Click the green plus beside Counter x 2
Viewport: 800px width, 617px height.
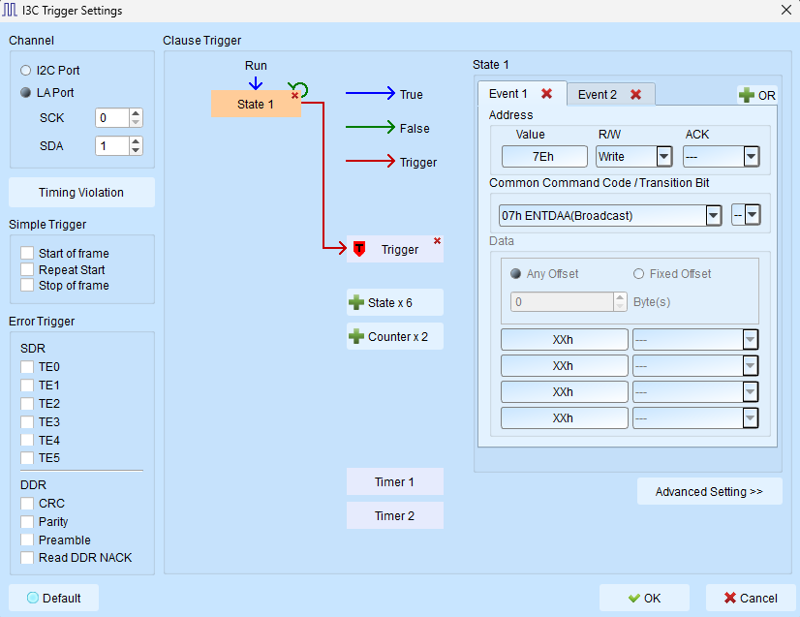click(x=356, y=337)
